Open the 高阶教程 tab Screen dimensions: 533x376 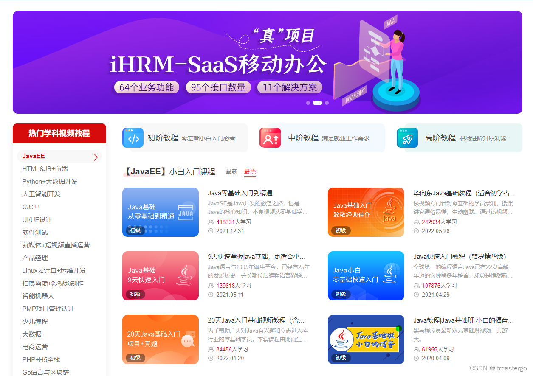pos(460,138)
